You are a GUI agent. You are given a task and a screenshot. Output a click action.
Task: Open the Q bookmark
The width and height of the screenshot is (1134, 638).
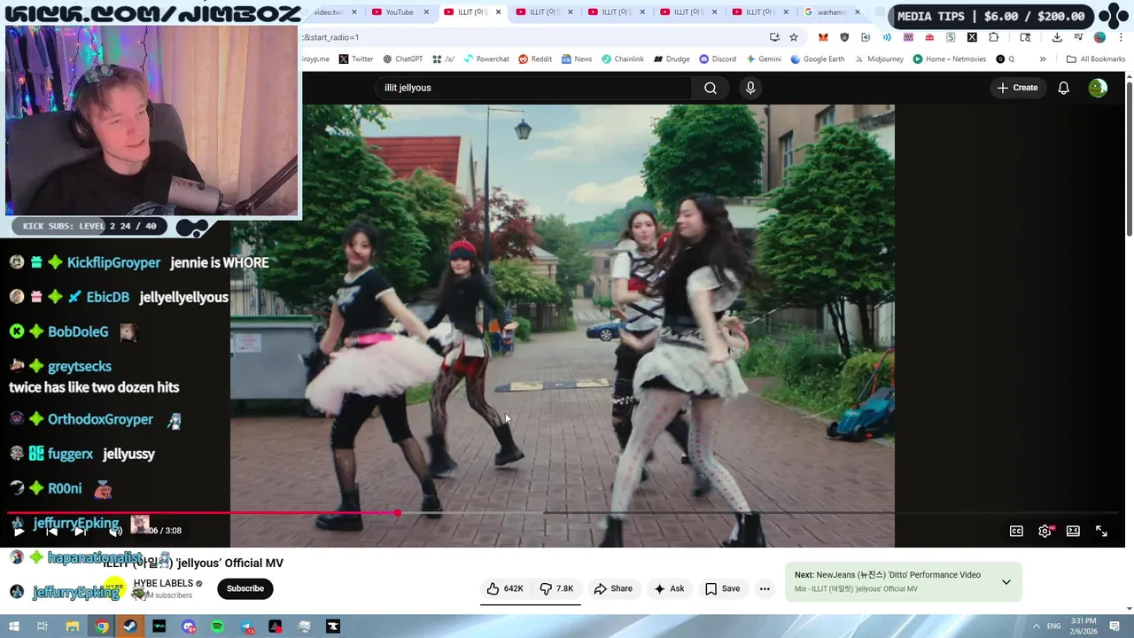click(1006, 59)
